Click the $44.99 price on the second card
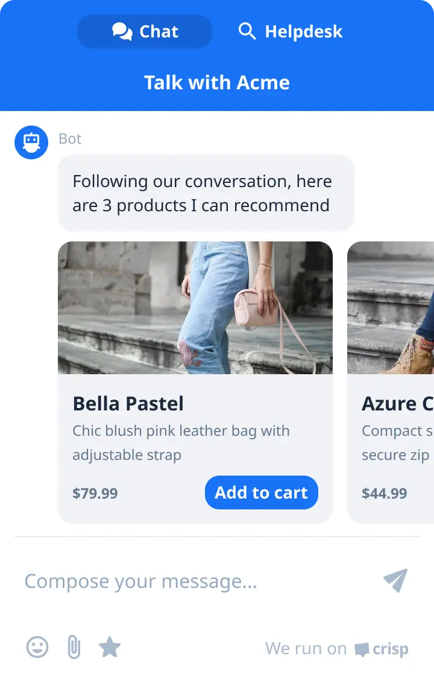This screenshot has height=676, width=434. [x=384, y=493]
